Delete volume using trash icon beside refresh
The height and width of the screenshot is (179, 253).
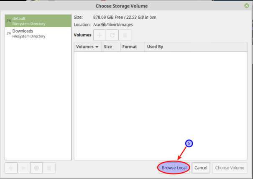tap(125, 36)
